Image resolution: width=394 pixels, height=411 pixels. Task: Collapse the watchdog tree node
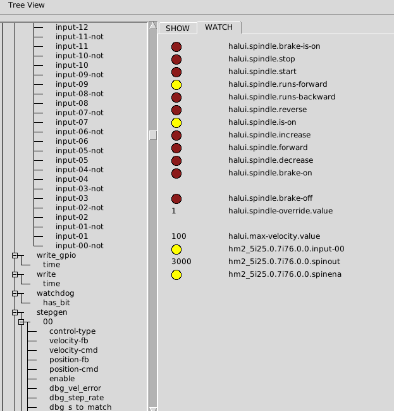(x=15, y=293)
